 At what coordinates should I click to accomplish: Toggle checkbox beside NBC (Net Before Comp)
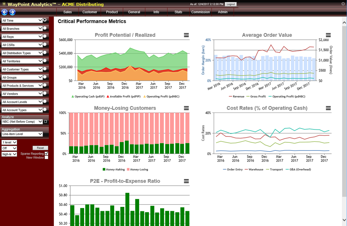click(45, 122)
